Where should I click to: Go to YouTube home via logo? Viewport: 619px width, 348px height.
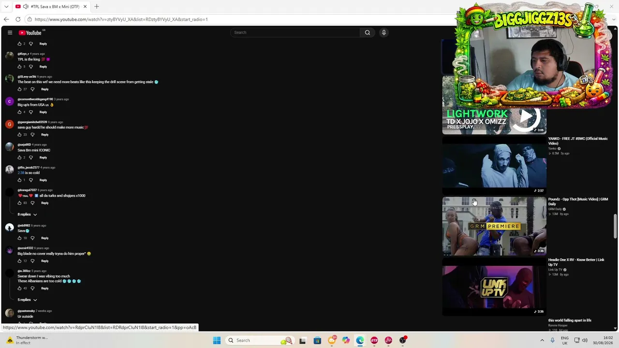tap(30, 32)
